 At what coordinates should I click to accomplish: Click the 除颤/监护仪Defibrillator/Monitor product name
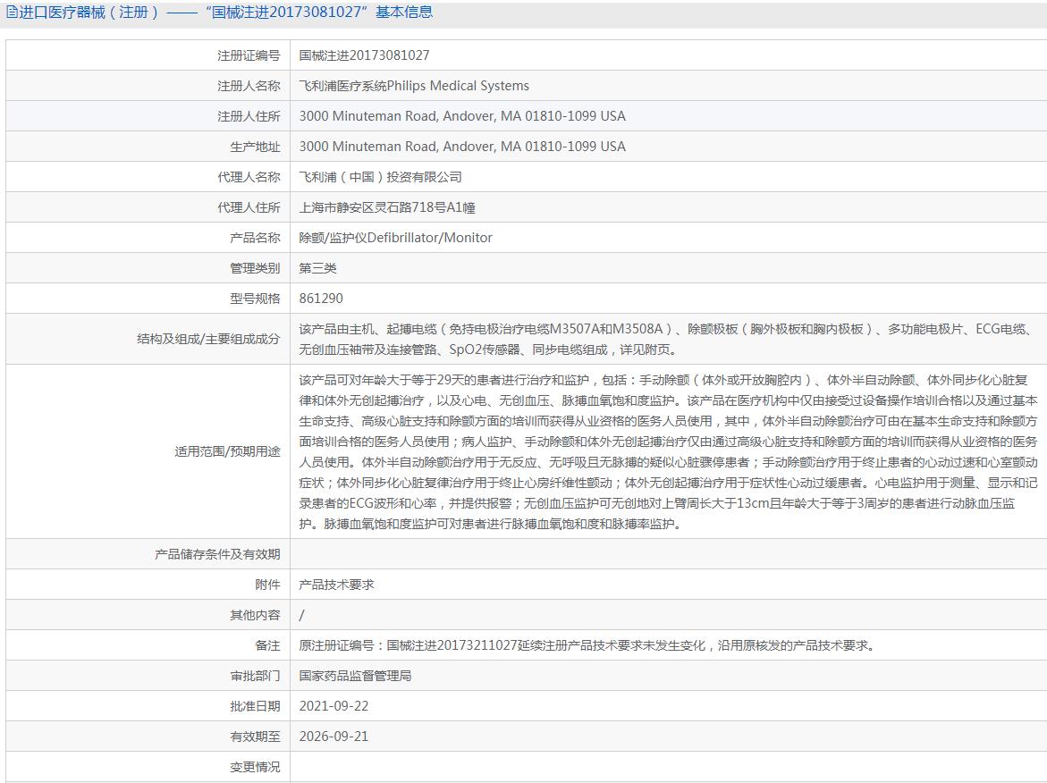point(395,239)
